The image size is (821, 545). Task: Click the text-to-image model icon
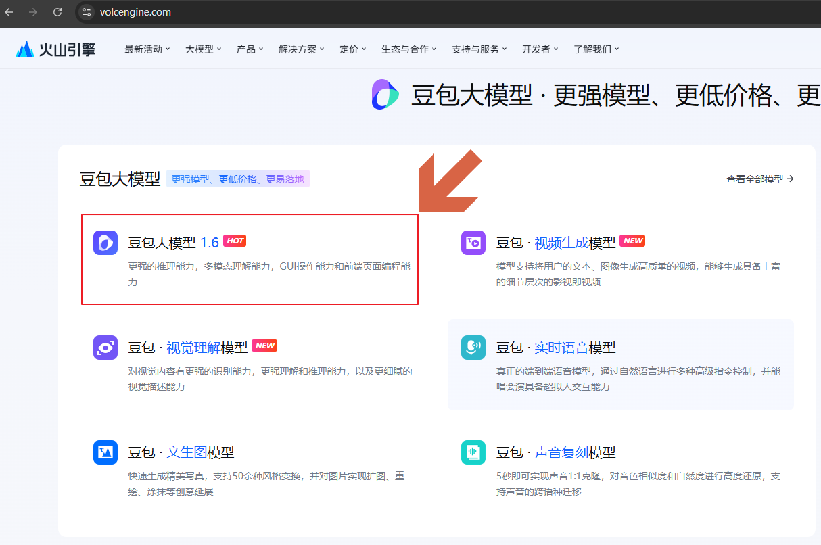105,452
